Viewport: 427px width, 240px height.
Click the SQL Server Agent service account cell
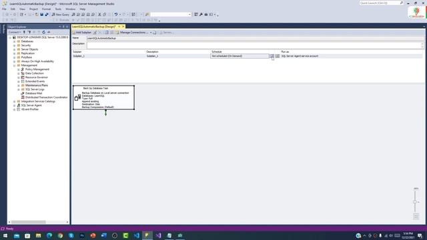300,56
